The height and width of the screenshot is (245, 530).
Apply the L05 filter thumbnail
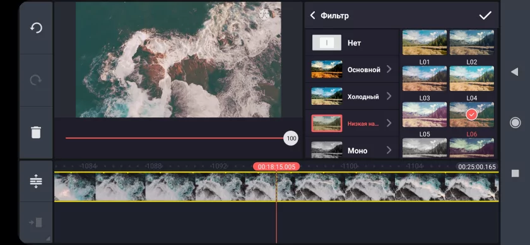coord(425,115)
